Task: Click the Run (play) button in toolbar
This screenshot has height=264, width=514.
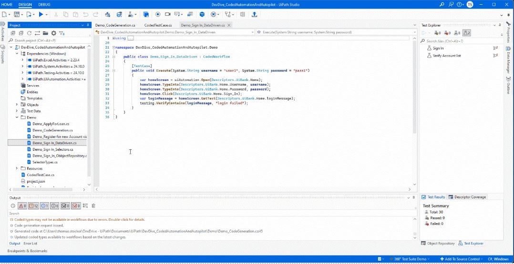Action: point(41,14)
